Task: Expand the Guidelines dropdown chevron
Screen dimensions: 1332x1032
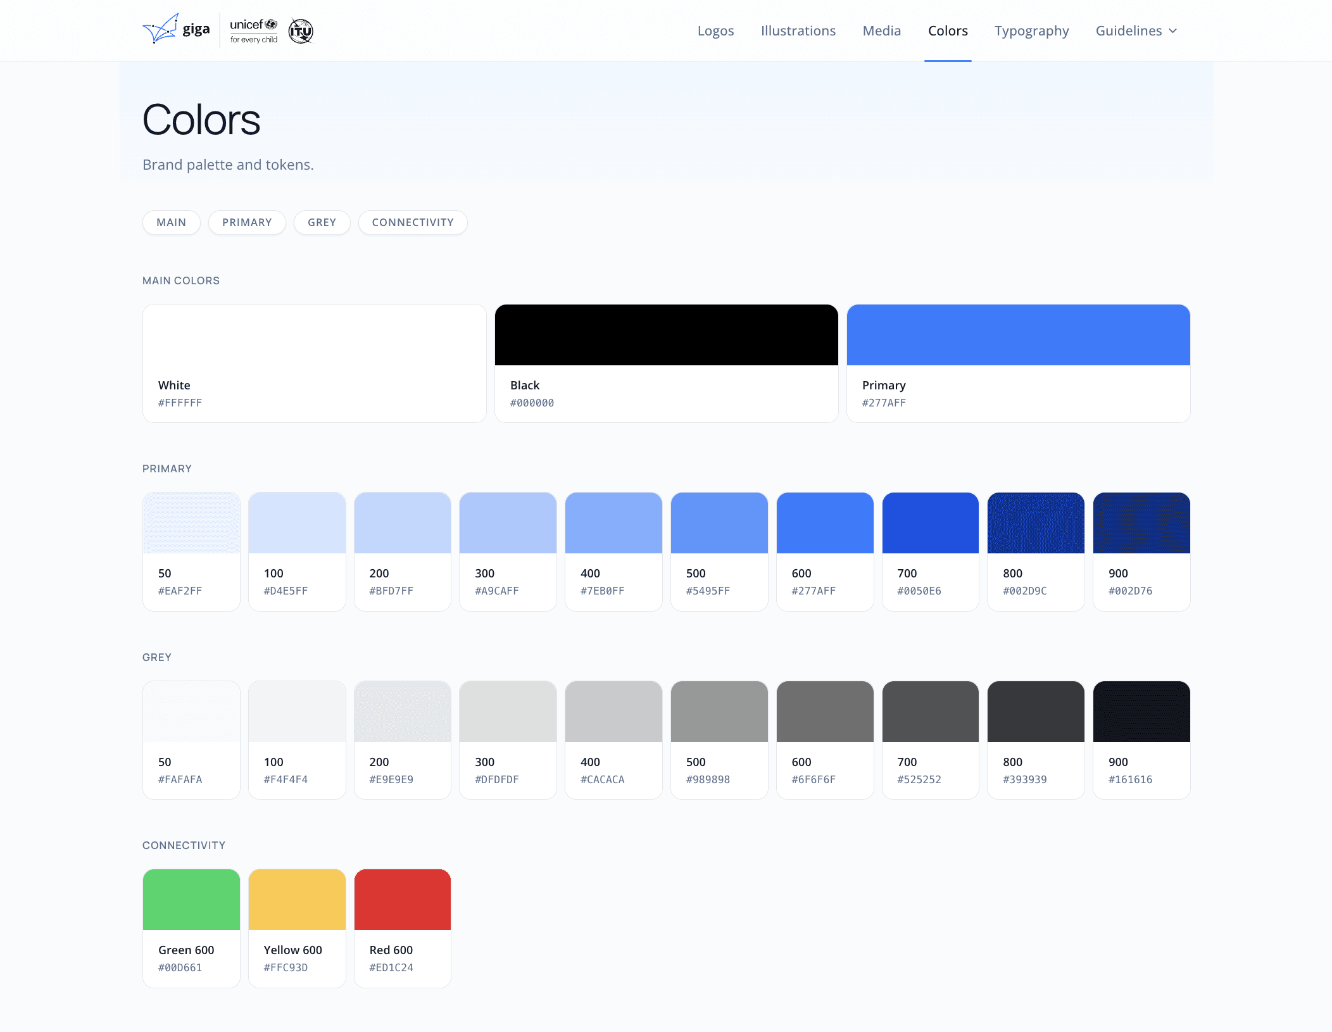Action: (x=1173, y=31)
